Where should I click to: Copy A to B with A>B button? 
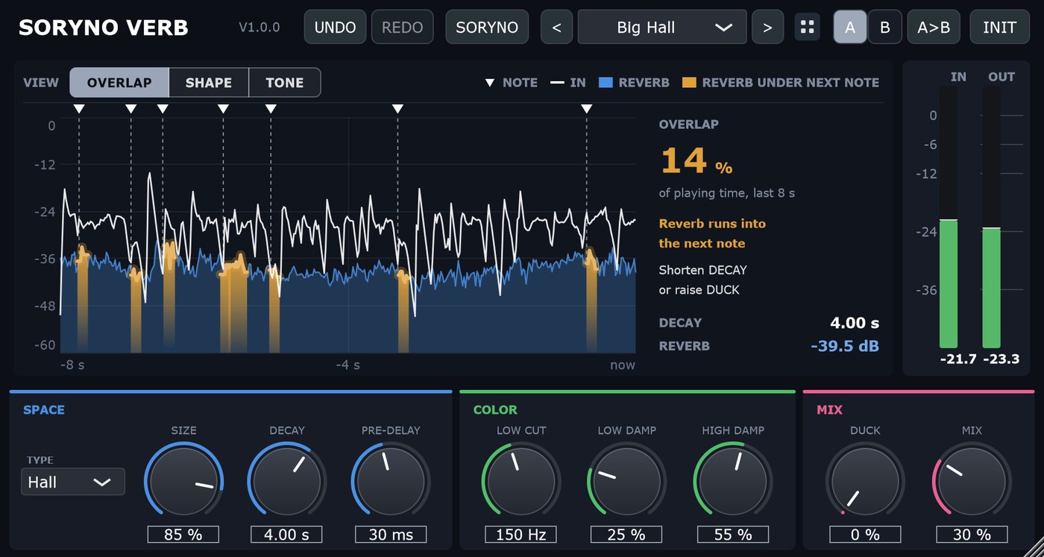[934, 28]
